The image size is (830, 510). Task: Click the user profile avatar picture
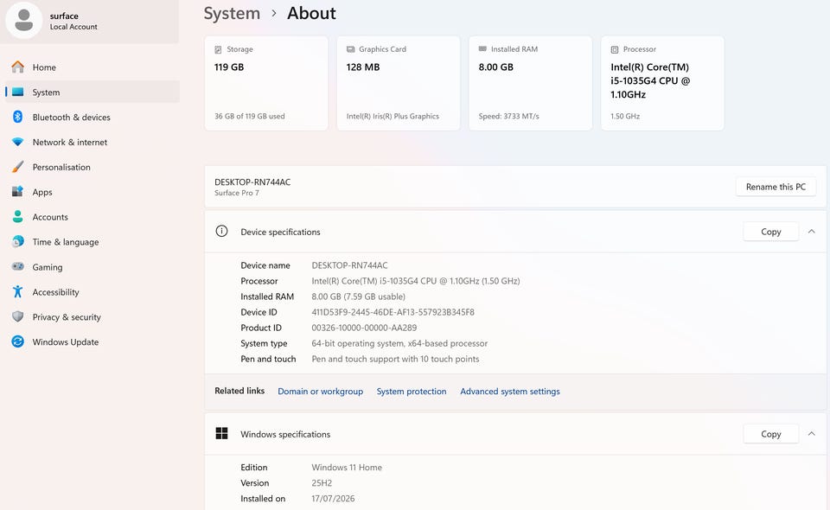coord(24,21)
